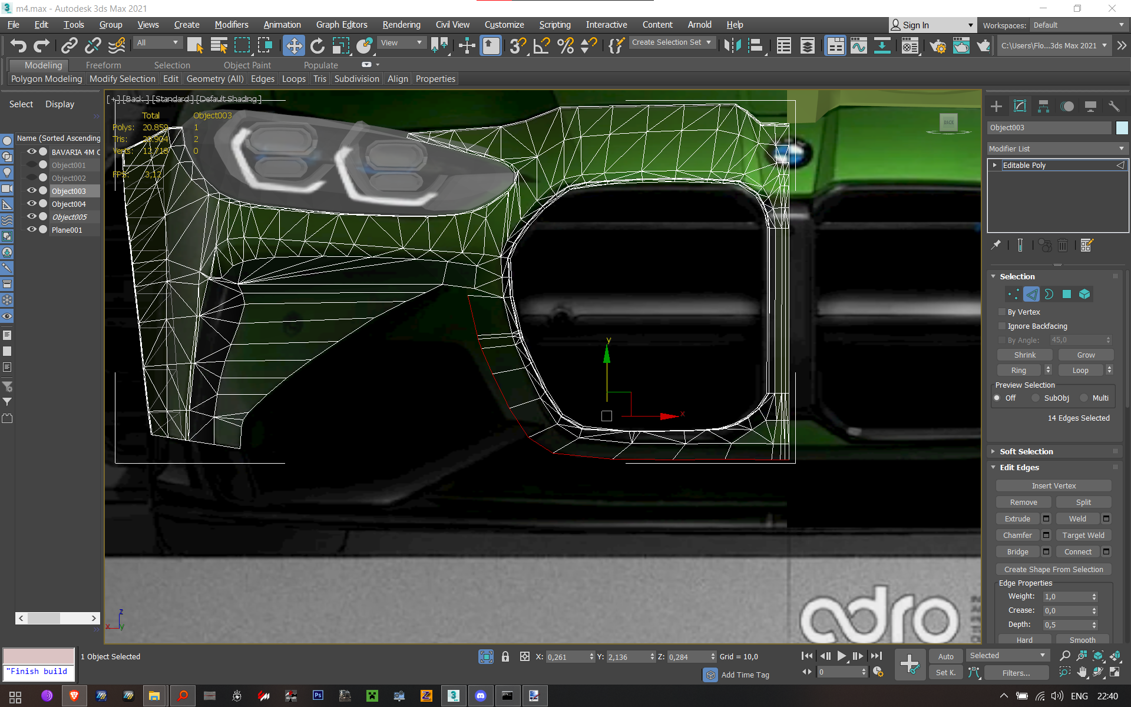Viewport: 1131px width, 707px height.
Task: Open the Graph Editors menu
Action: [x=341, y=25]
